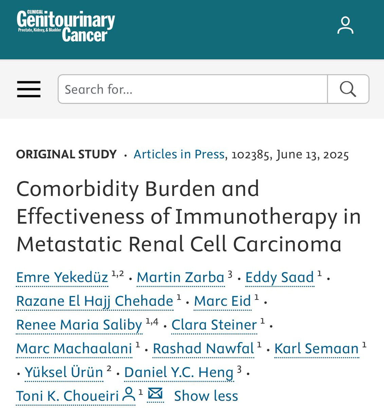Open author Daniel Y.C. Heng details
Image resolution: width=384 pixels, height=408 pixels.
point(179,373)
